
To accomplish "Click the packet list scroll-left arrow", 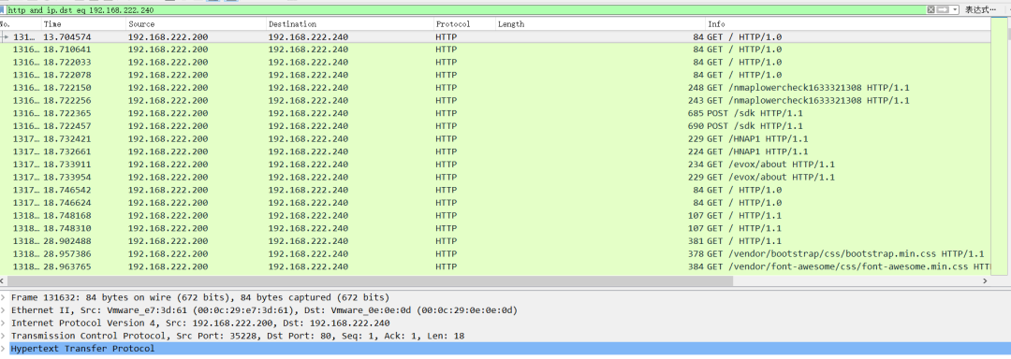I will pos(3,281).
